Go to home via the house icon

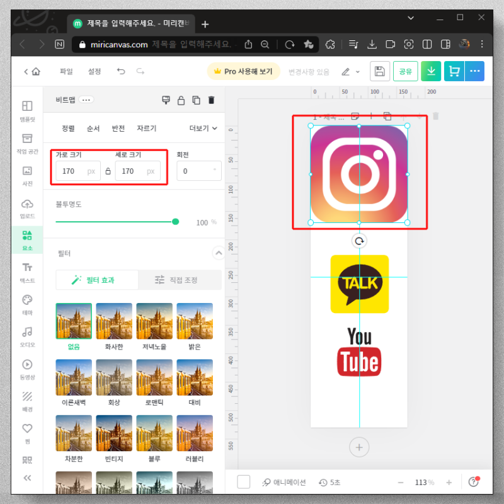36,71
